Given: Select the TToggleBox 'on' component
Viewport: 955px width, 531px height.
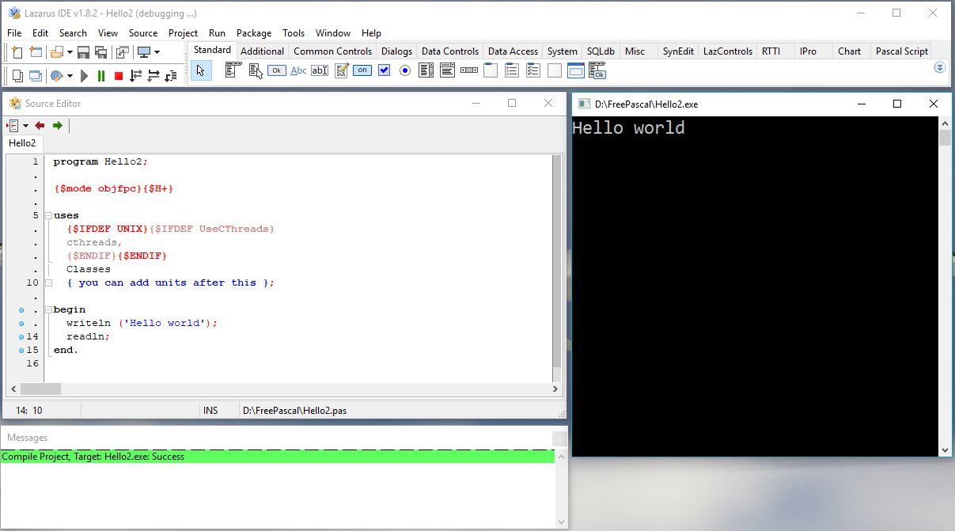Looking at the screenshot, I should tap(362, 70).
